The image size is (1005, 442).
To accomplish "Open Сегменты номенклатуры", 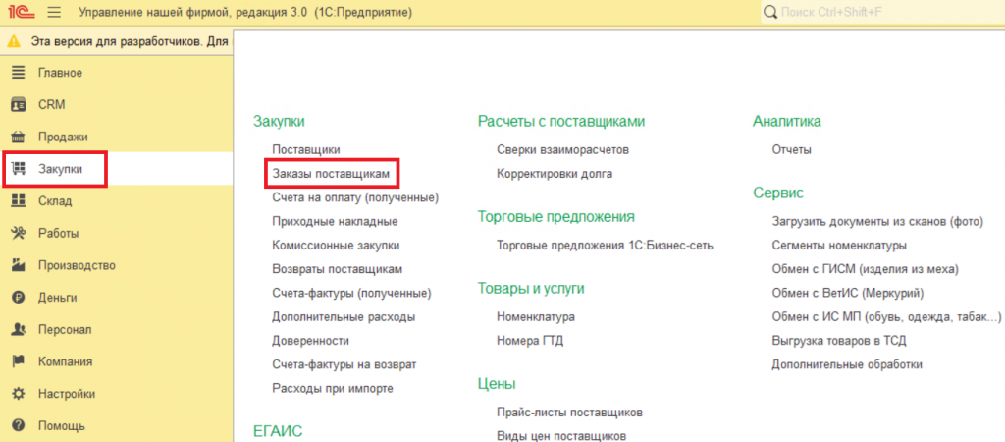I will (839, 245).
